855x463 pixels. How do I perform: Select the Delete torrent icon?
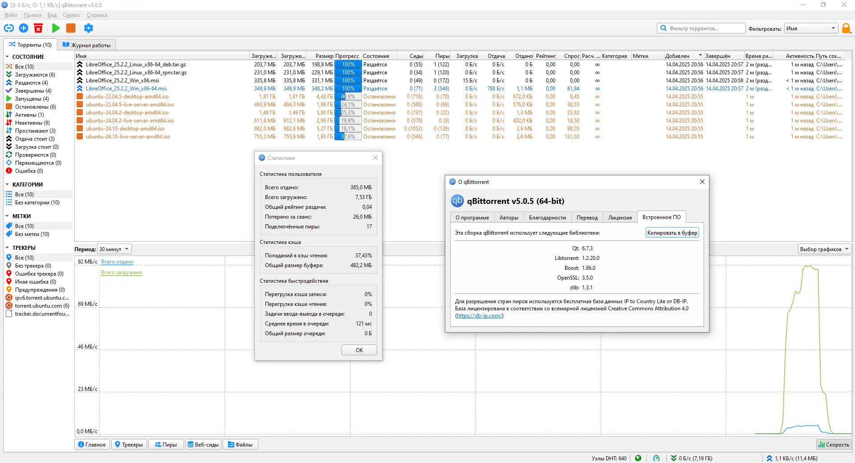pos(38,28)
